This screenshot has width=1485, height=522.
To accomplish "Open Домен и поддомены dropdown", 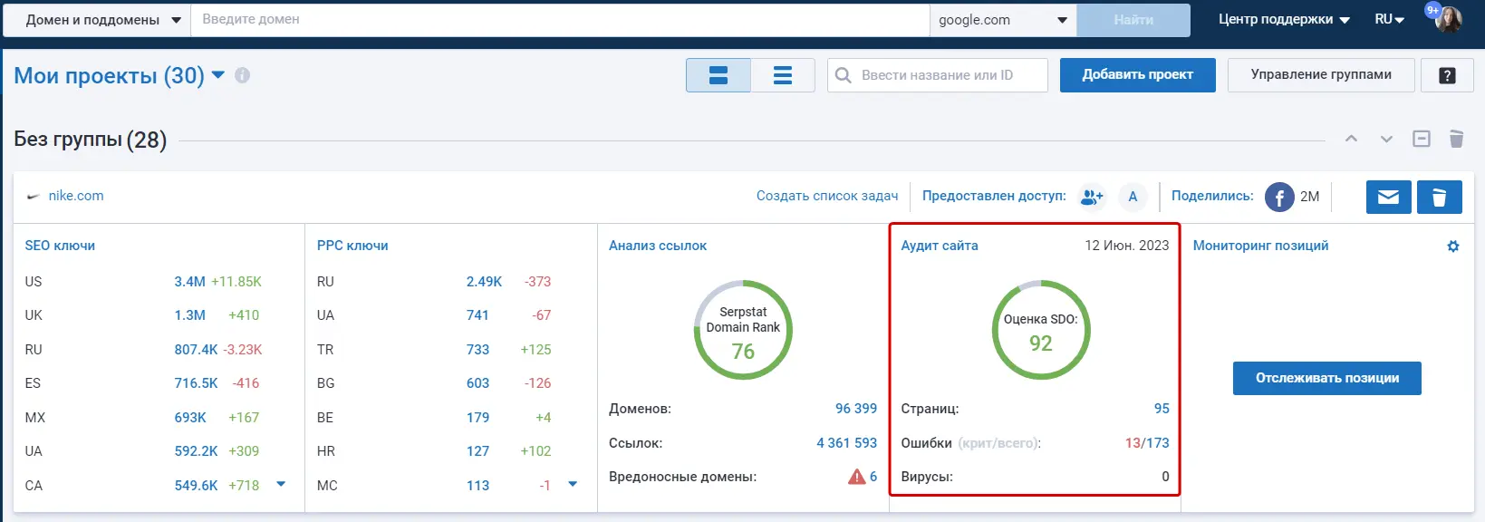I will [x=97, y=19].
